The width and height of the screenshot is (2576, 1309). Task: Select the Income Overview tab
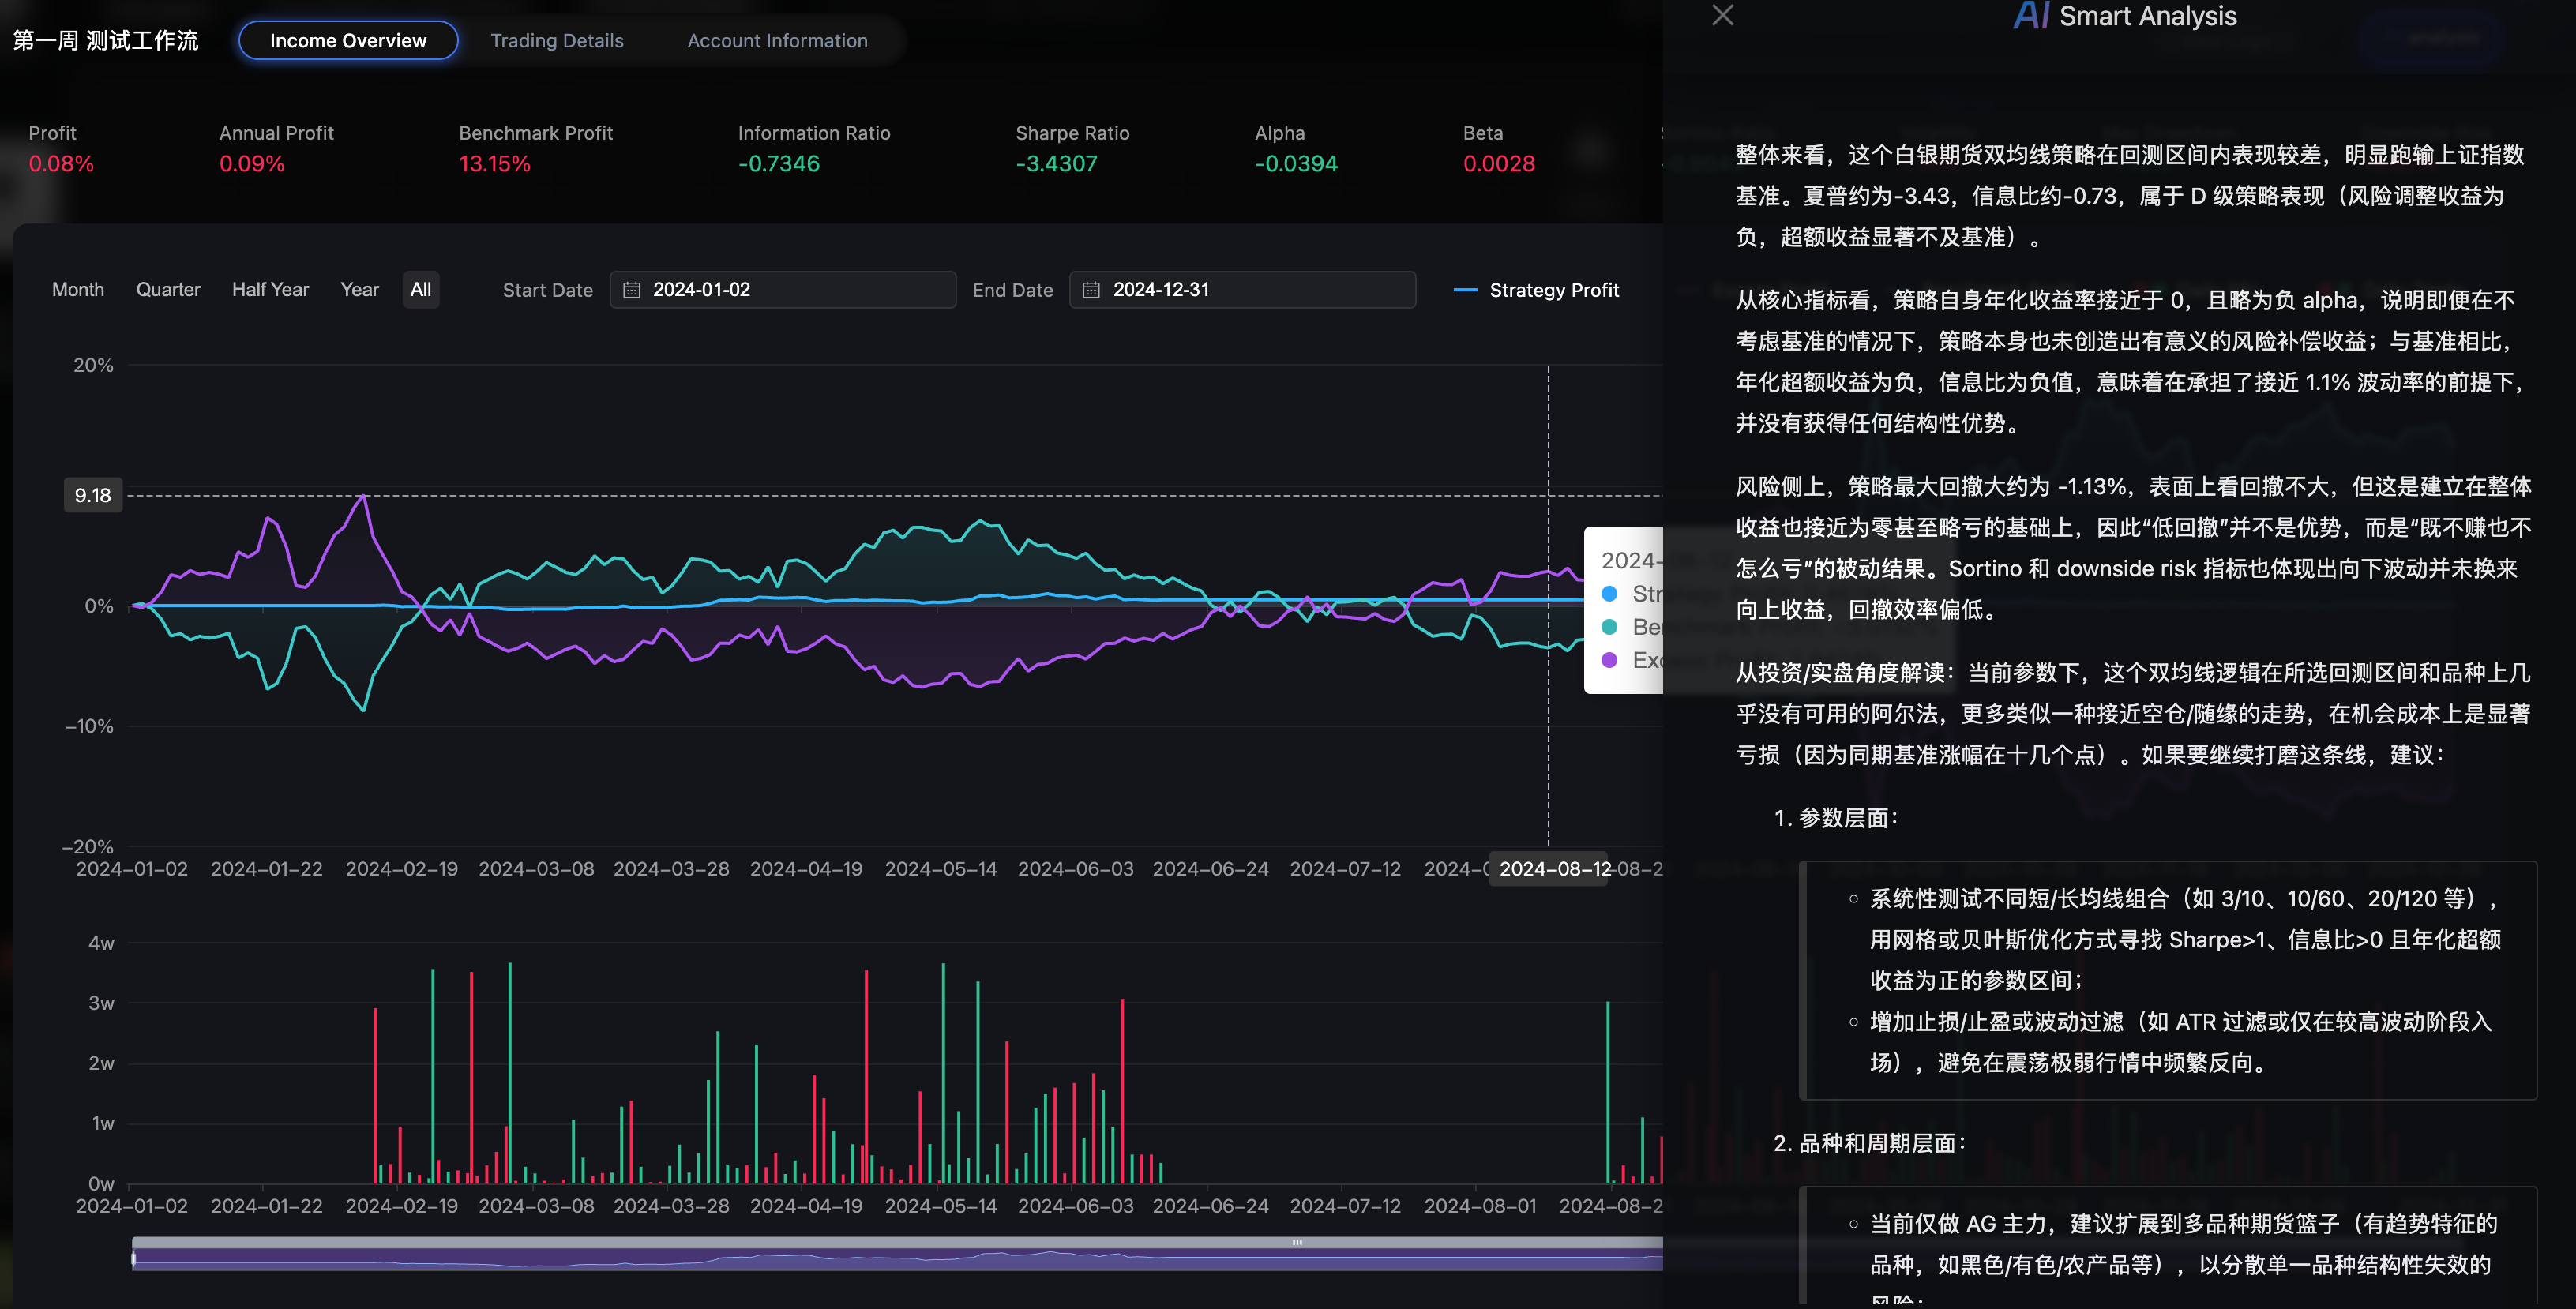[x=348, y=41]
